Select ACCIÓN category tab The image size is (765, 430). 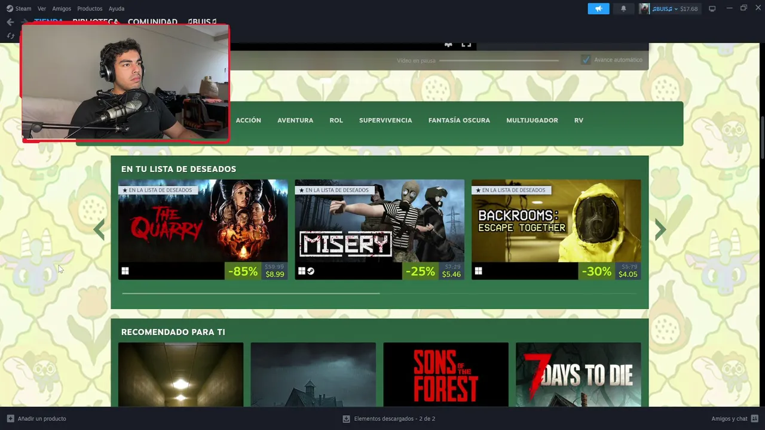pyautogui.click(x=248, y=120)
